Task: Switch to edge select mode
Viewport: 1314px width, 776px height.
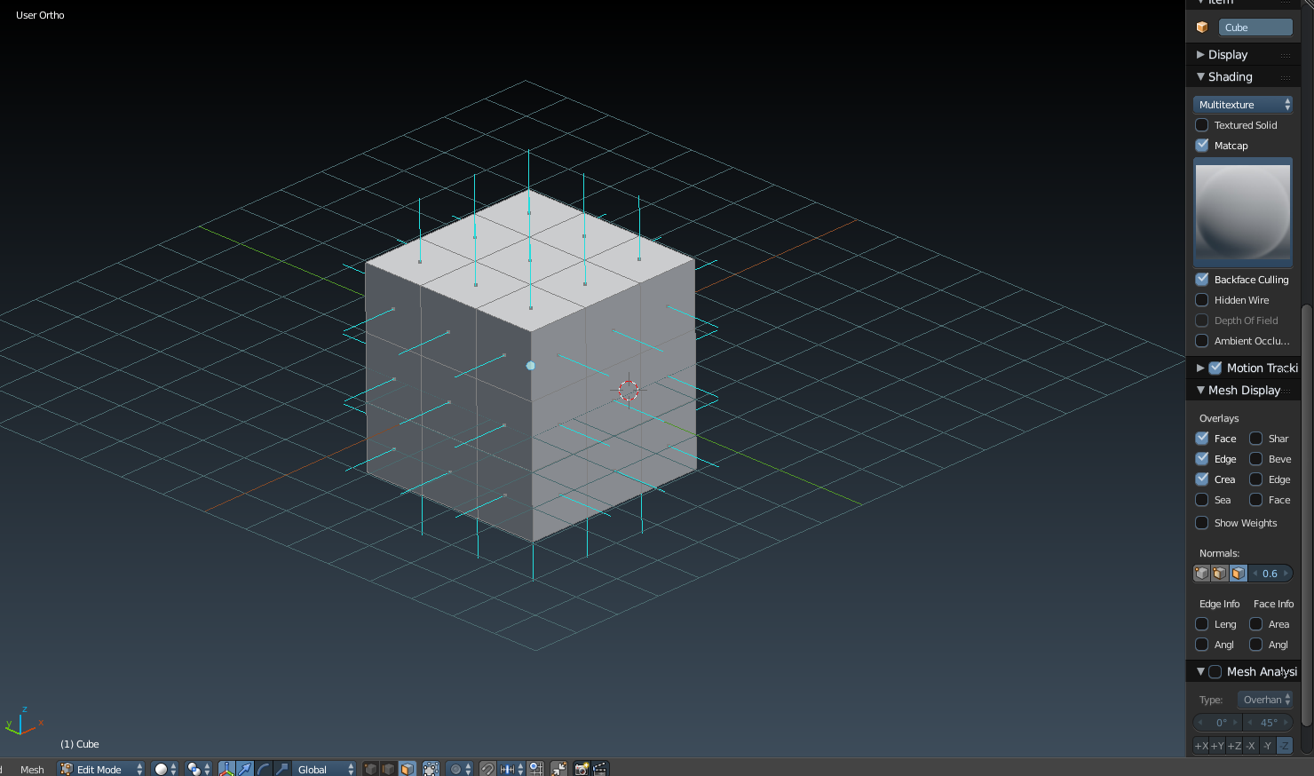Action: click(x=389, y=769)
